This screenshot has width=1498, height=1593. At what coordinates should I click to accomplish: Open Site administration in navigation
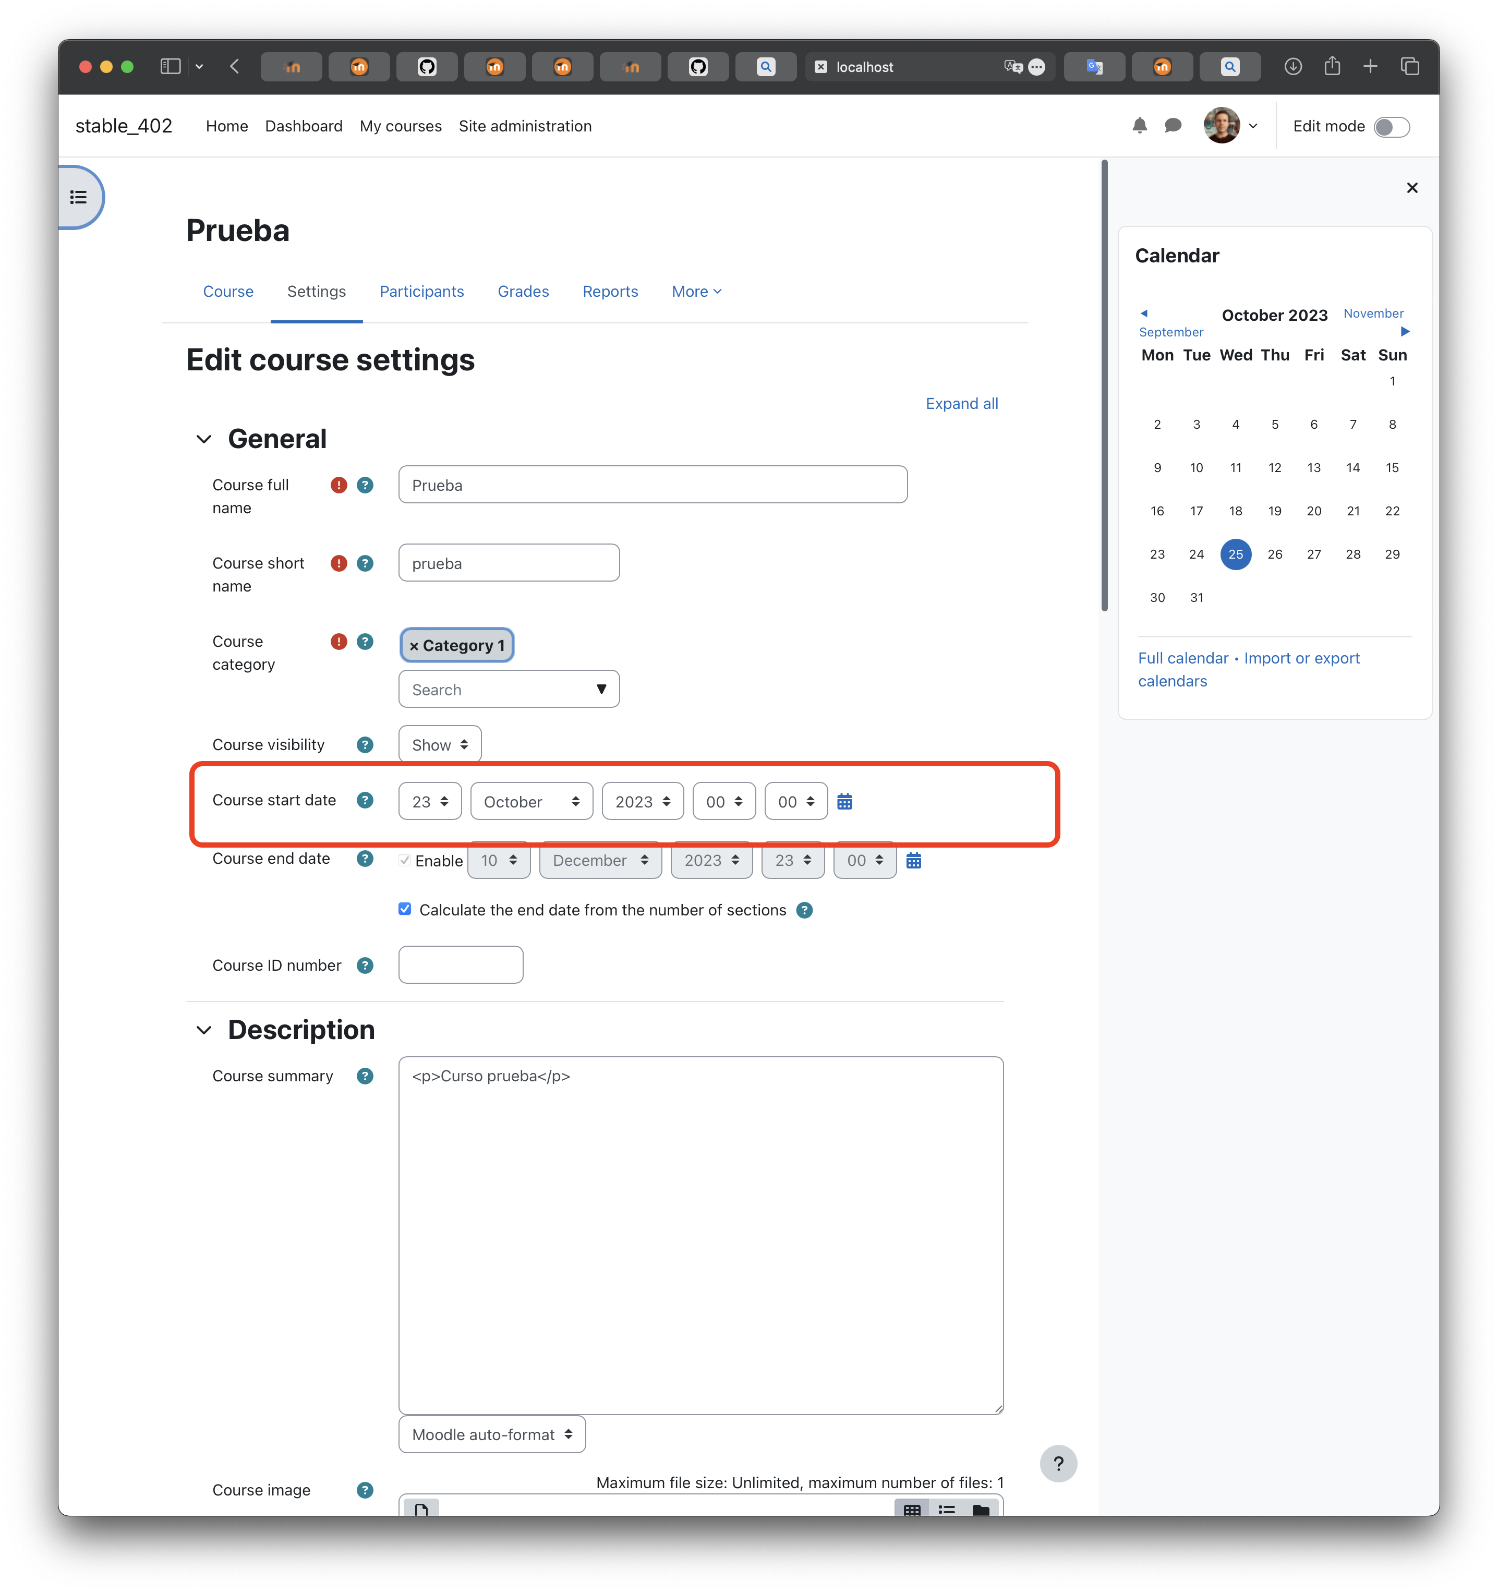point(525,126)
